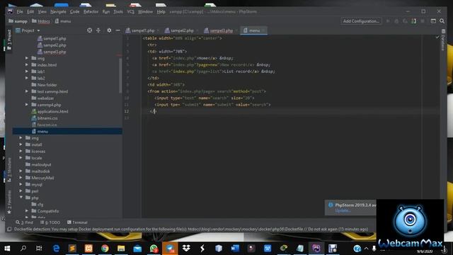Click the PhpStorm update notification info icon

click(331, 205)
